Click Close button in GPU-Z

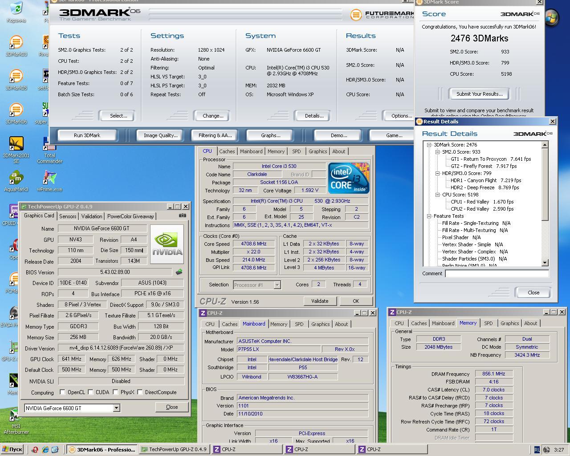172,407
